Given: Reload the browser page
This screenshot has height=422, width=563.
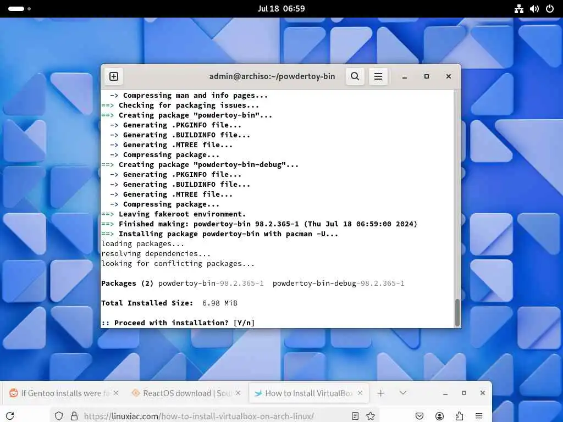Looking at the screenshot, I should (10, 416).
